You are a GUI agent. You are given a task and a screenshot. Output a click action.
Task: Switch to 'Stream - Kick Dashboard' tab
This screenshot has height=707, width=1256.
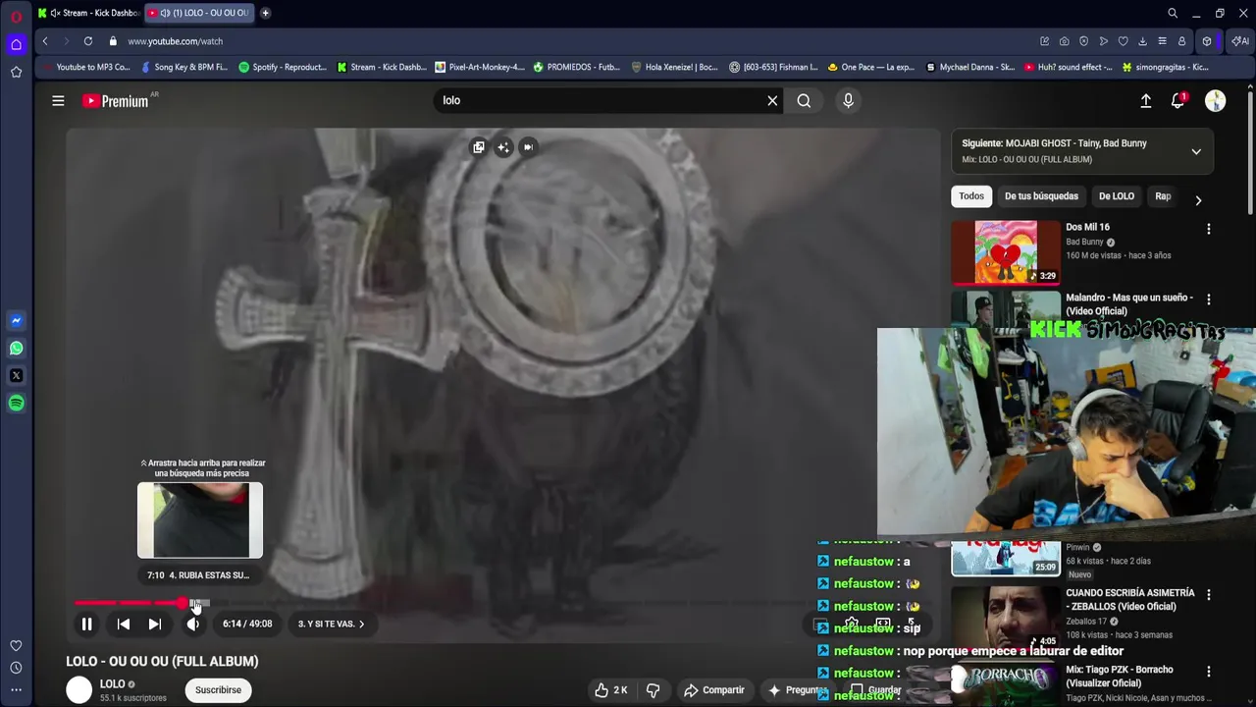[x=88, y=13]
